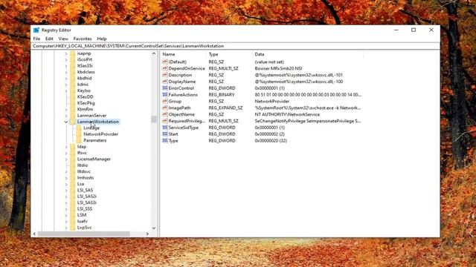
Task: Click the tree pane scroll down arrow
Action: pyautogui.click(x=154, y=228)
